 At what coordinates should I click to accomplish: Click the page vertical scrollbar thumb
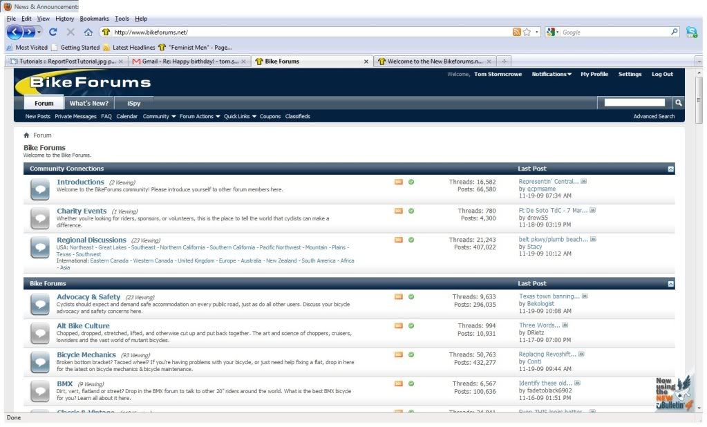pos(699,99)
